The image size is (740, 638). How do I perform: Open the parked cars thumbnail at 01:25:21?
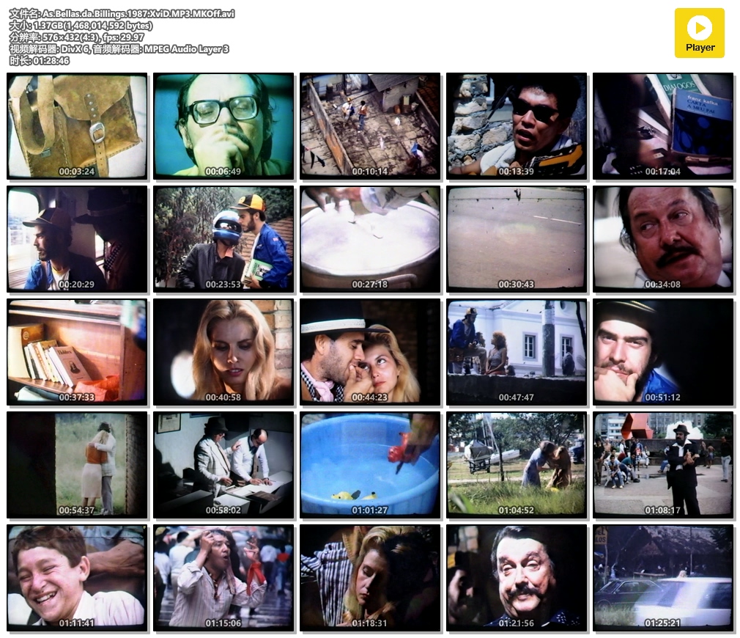coord(663,576)
